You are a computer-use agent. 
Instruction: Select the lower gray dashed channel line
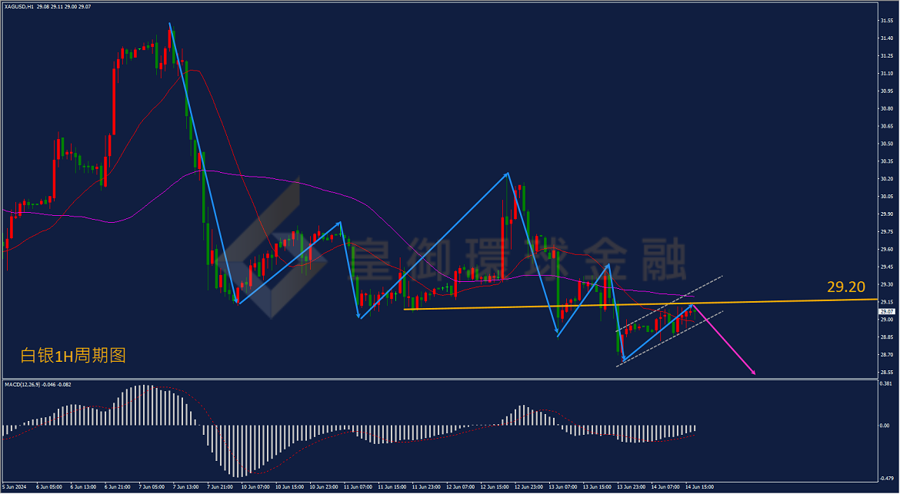point(669,339)
